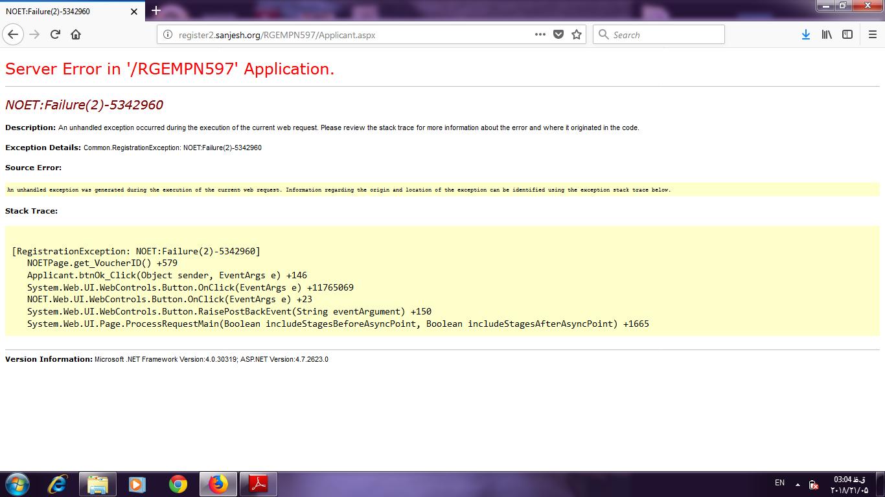
Task: Open Windows Media Player from taskbar
Action: click(x=137, y=484)
